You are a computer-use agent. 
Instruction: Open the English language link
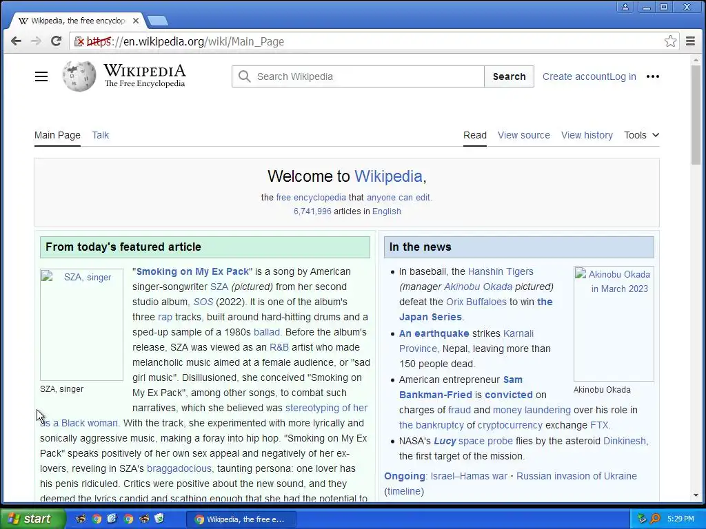point(386,211)
